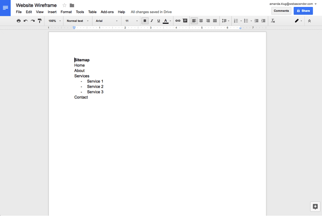322x216 pixels.
Task: Click the undo arrow icon
Action: click(25, 21)
